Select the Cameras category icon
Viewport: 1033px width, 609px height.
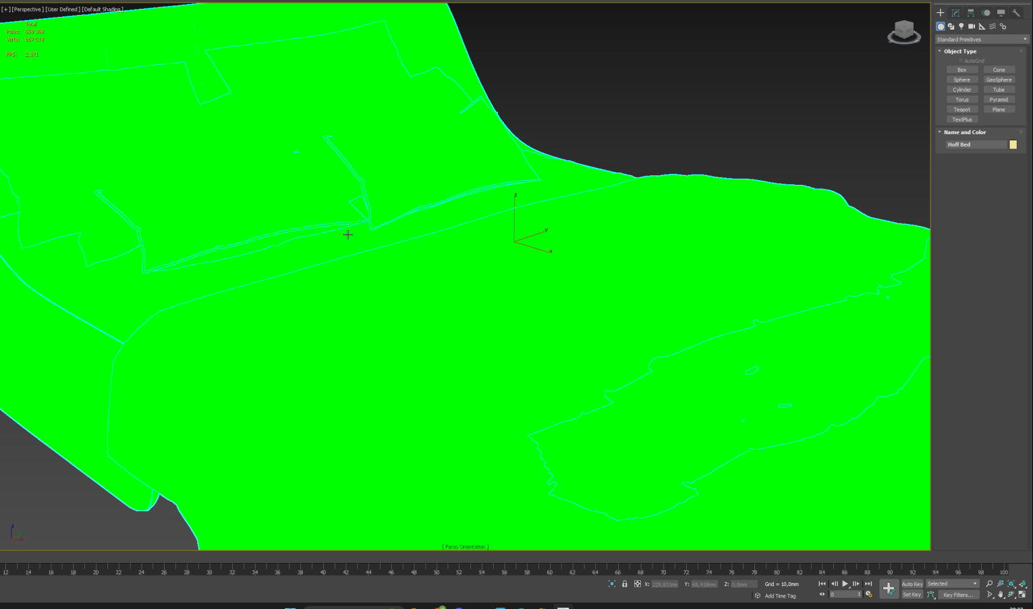972,26
